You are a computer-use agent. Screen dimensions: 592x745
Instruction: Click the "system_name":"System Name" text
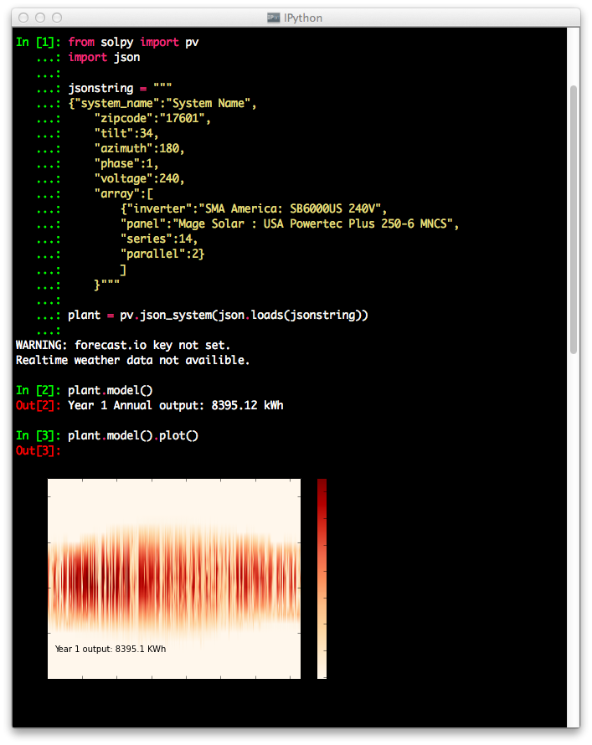click(162, 103)
